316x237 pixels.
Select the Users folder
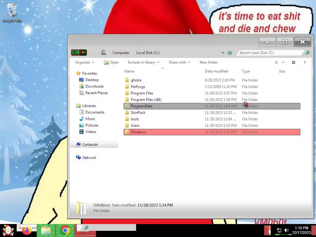coord(212,125)
